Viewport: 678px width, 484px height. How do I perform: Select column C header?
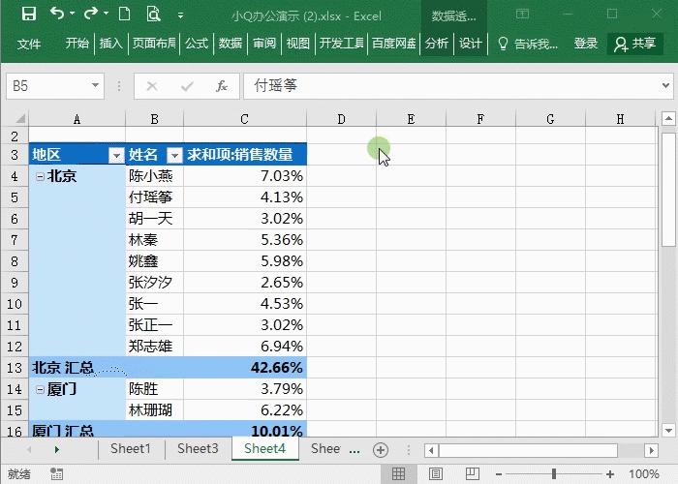click(245, 119)
